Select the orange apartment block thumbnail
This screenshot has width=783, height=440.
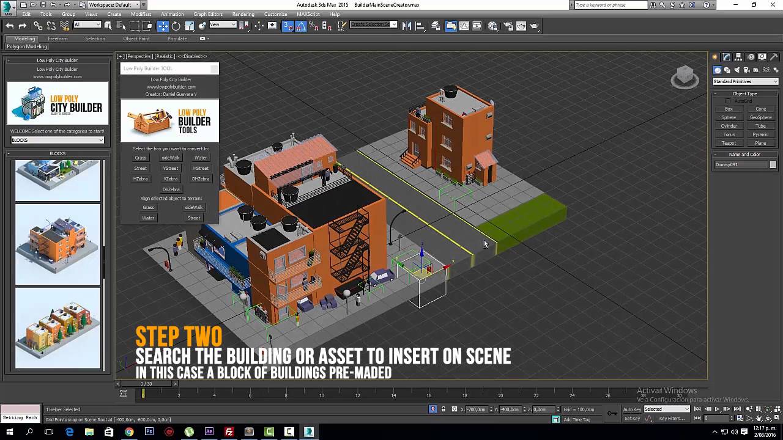click(58, 244)
